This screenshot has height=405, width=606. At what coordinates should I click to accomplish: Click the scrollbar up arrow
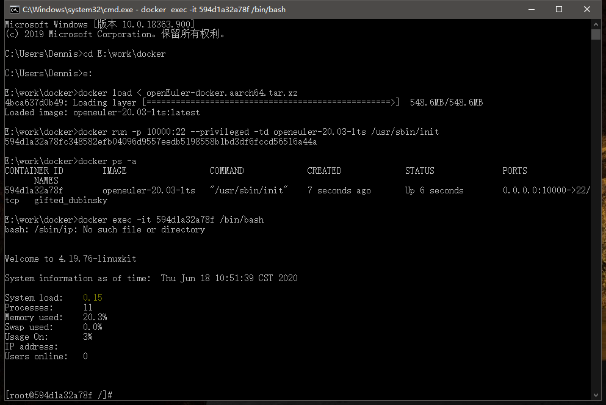click(596, 24)
